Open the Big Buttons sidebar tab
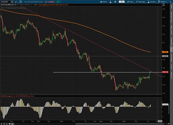Viewport: 173px width, 125px height. (x=171, y=41)
